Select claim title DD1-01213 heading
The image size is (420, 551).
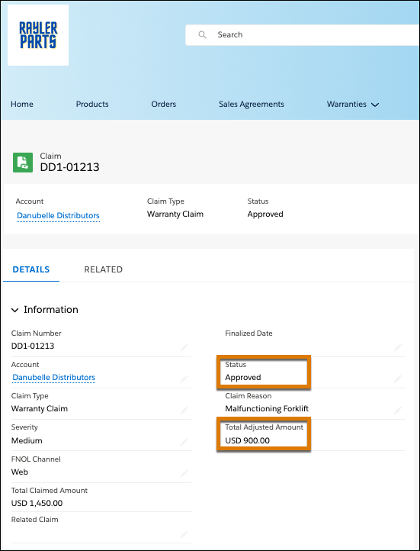tap(69, 167)
